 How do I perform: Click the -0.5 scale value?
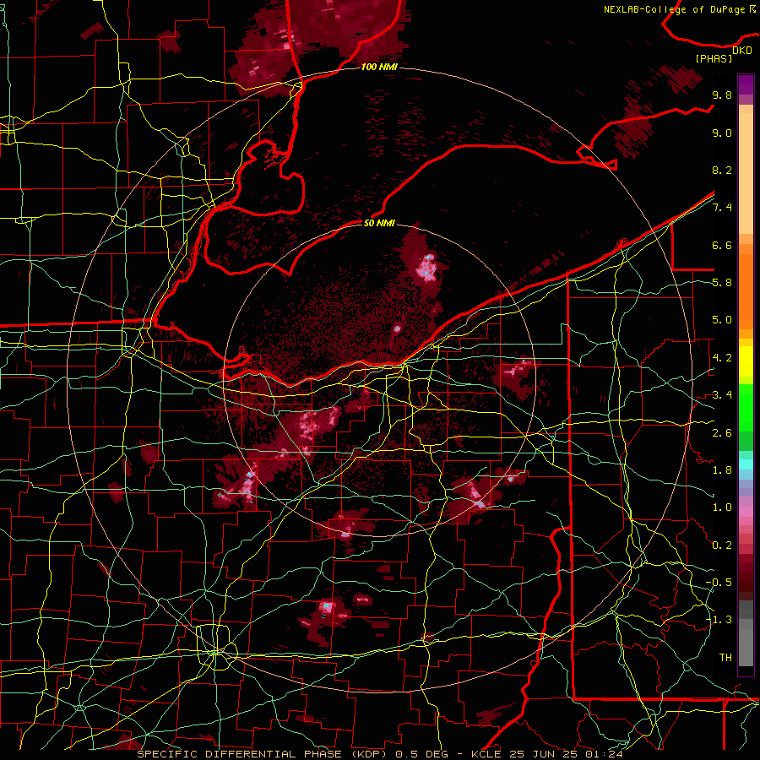719,583
